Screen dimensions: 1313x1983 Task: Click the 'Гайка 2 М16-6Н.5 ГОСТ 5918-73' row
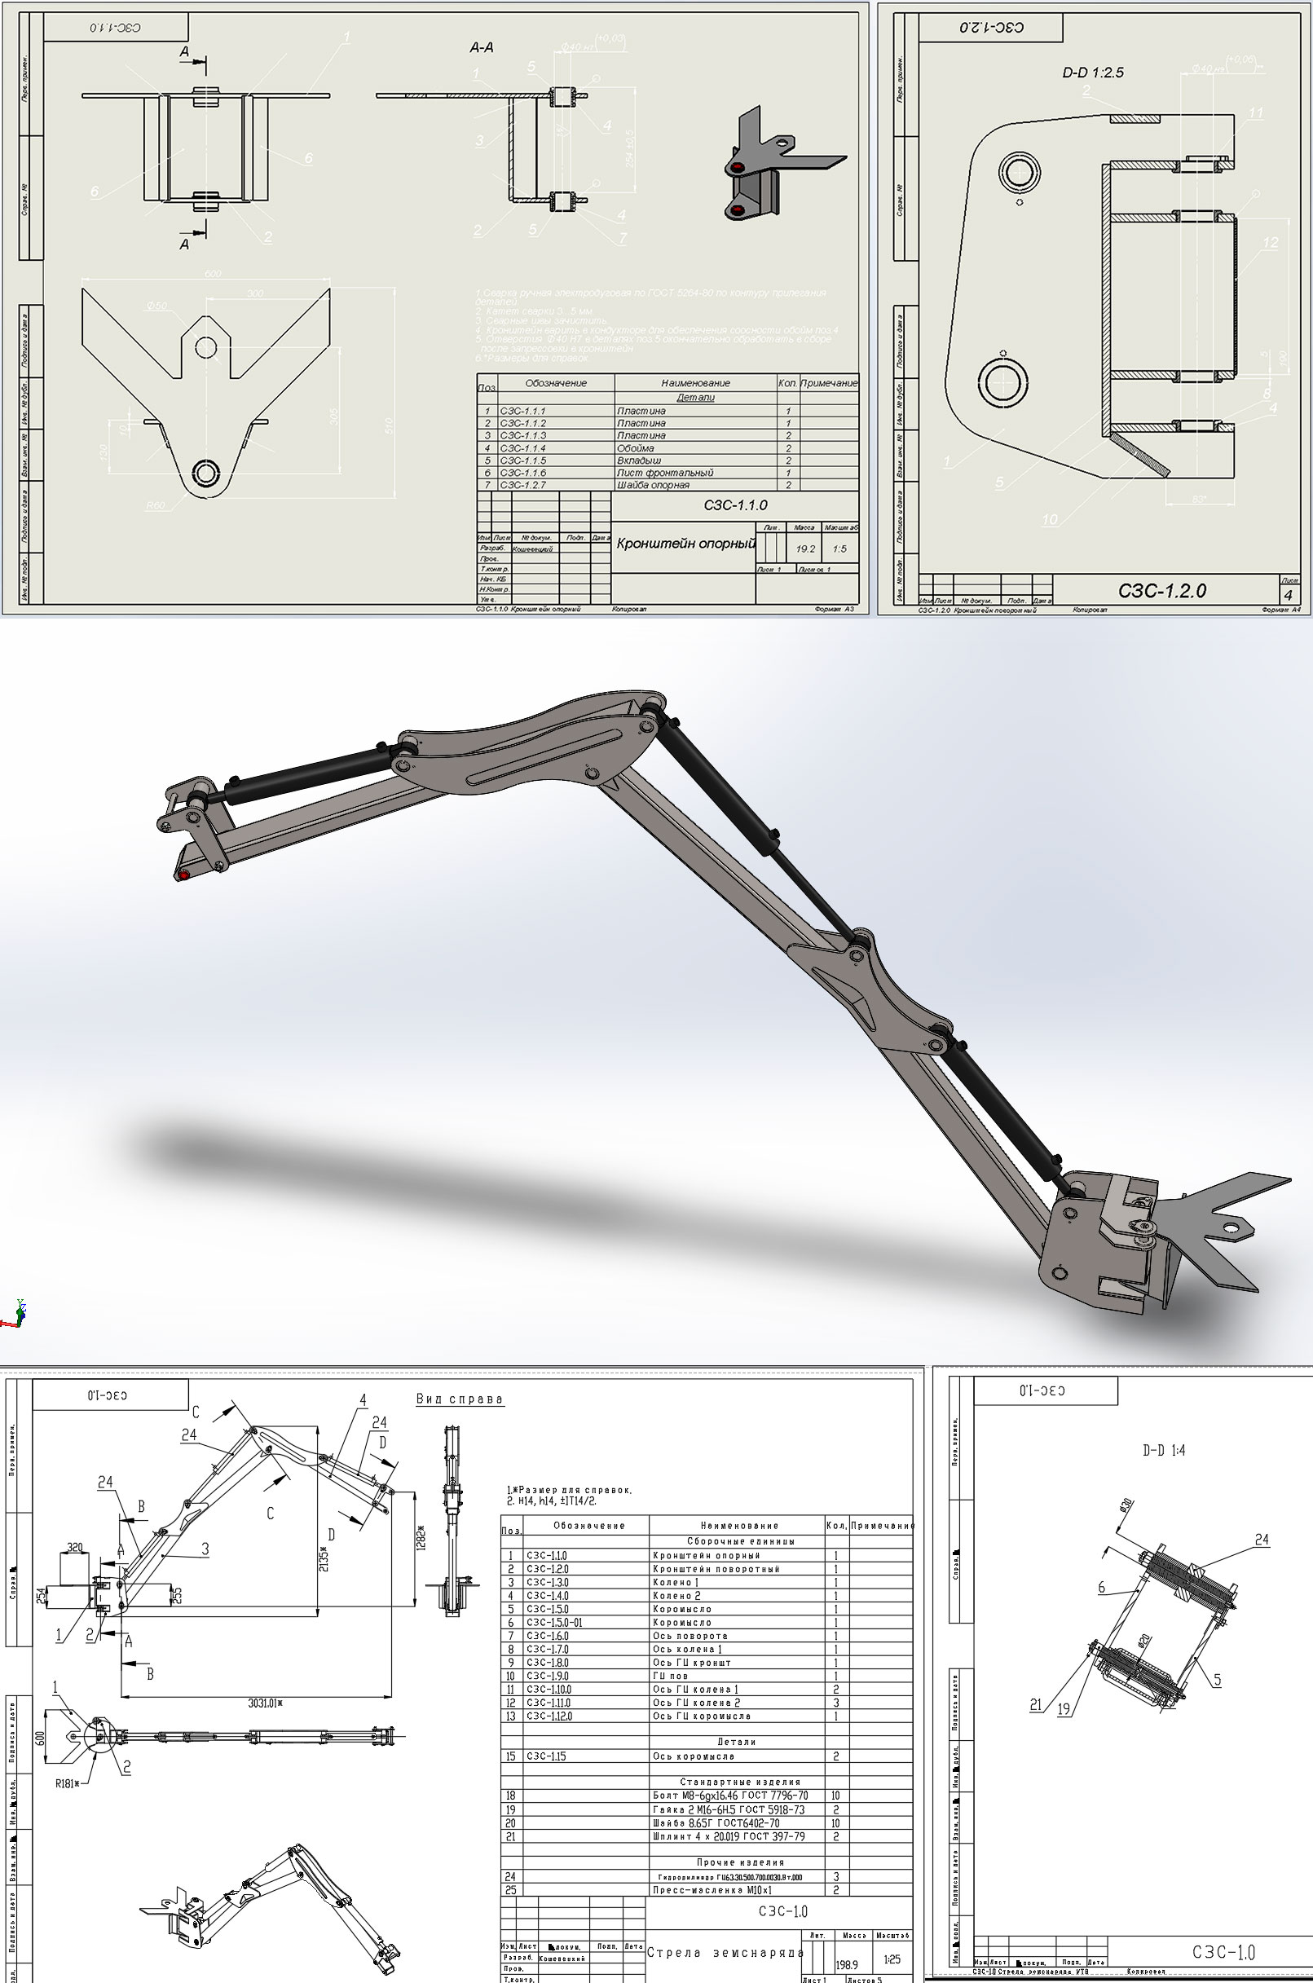pos(707,1809)
